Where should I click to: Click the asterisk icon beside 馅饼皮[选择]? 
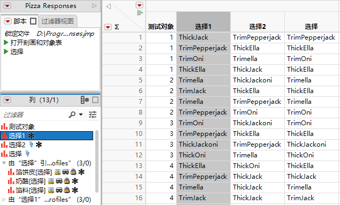coord(81,172)
